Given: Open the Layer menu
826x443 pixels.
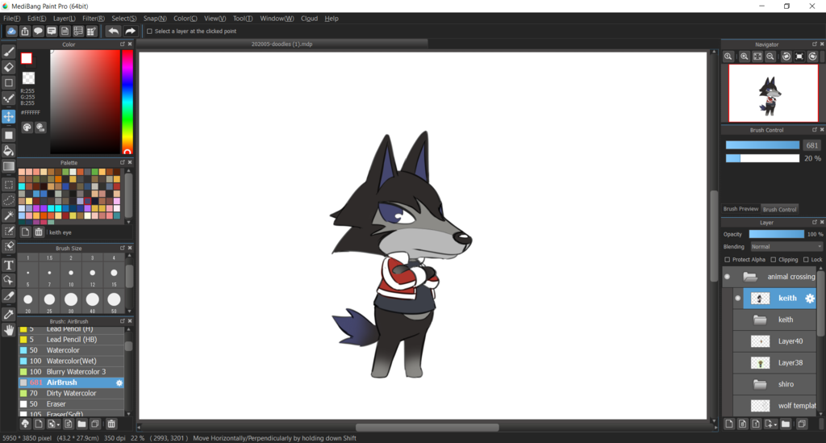Looking at the screenshot, I should (x=65, y=19).
